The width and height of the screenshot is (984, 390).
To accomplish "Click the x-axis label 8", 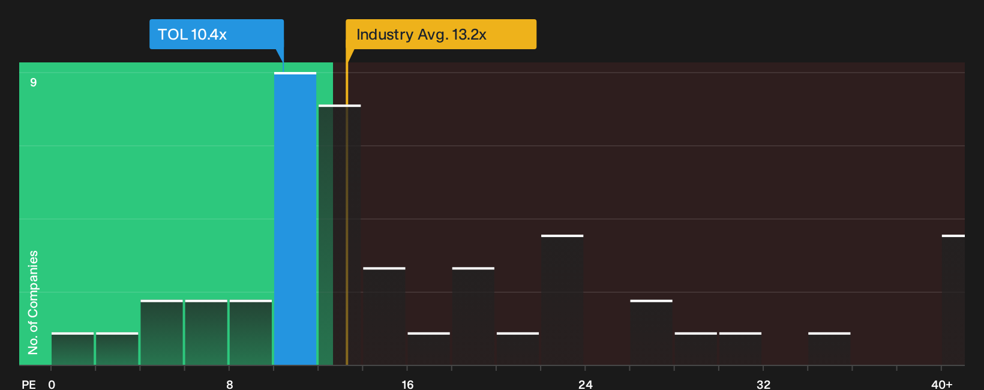I will tap(229, 384).
